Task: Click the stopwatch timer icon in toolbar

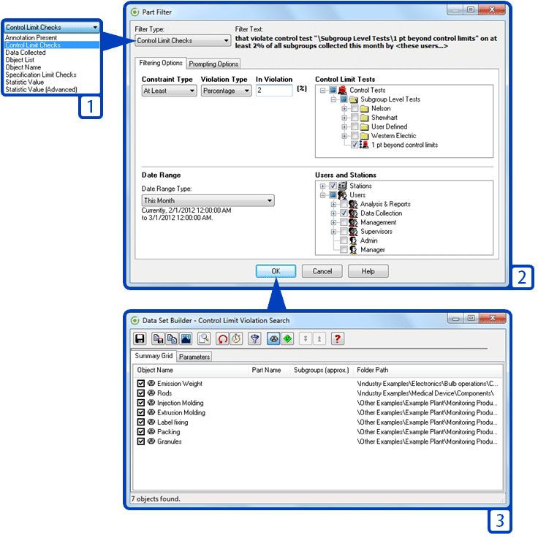Action: [236, 338]
